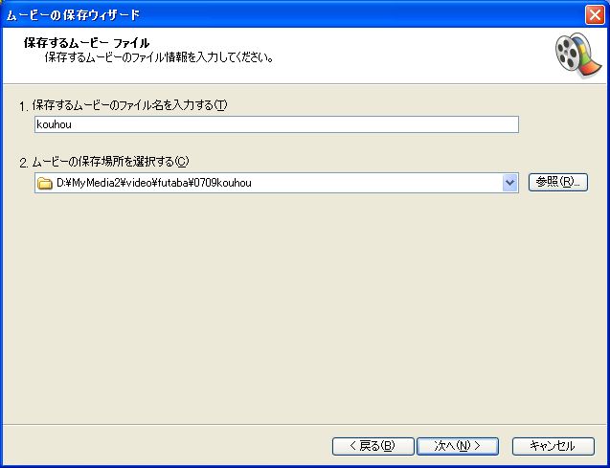610x468 pixels.
Task: Click the movie file name field containing kouhou
Action: click(x=277, y=124)
